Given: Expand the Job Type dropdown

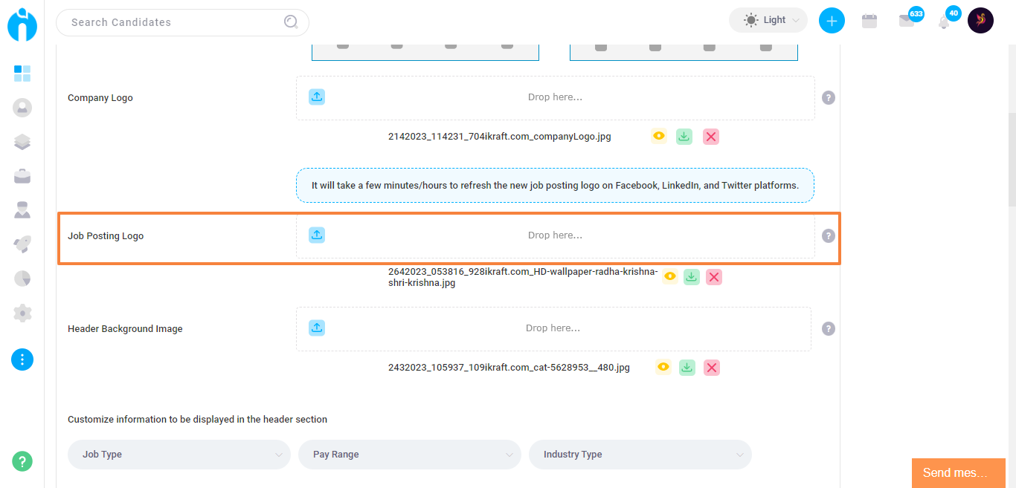Looking at the screenshot, I should click(179, 455).
